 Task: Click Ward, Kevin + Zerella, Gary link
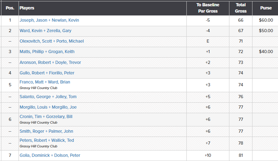[45, 31]
